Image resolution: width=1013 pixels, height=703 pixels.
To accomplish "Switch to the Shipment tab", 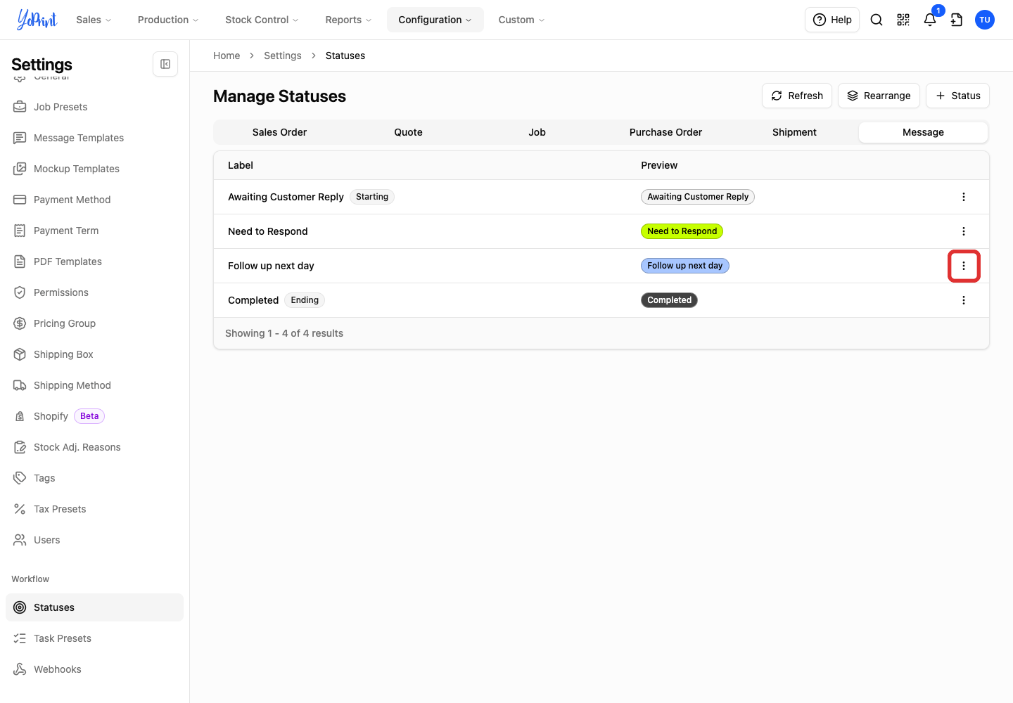I will click(794, 132).
